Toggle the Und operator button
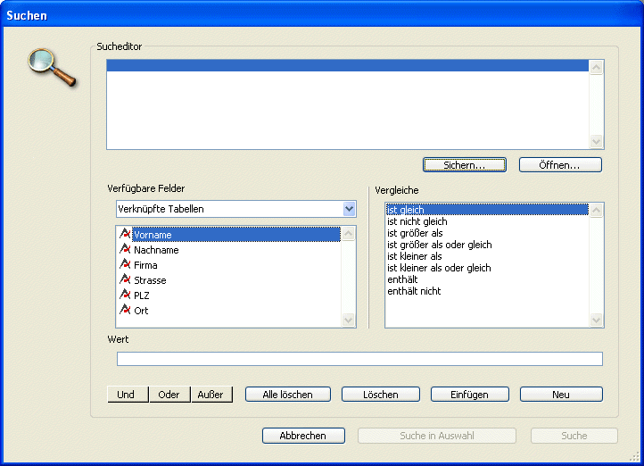 (x=127, y=394)
